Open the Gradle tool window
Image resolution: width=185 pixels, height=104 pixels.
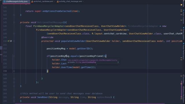coord(184,3)
